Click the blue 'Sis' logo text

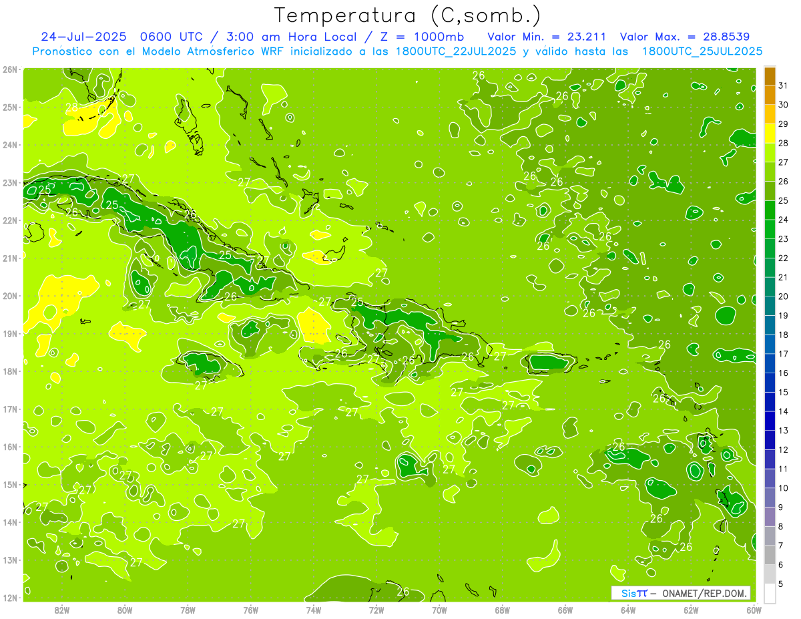coord(629,593)
